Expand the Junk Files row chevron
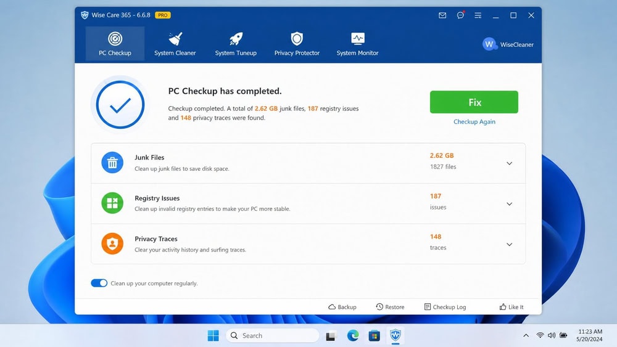617x347 pixels. click(509, 163)
